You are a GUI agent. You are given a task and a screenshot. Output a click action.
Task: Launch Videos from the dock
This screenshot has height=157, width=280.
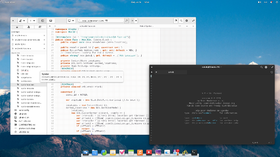pyautogui.click(x=149, y=153)
